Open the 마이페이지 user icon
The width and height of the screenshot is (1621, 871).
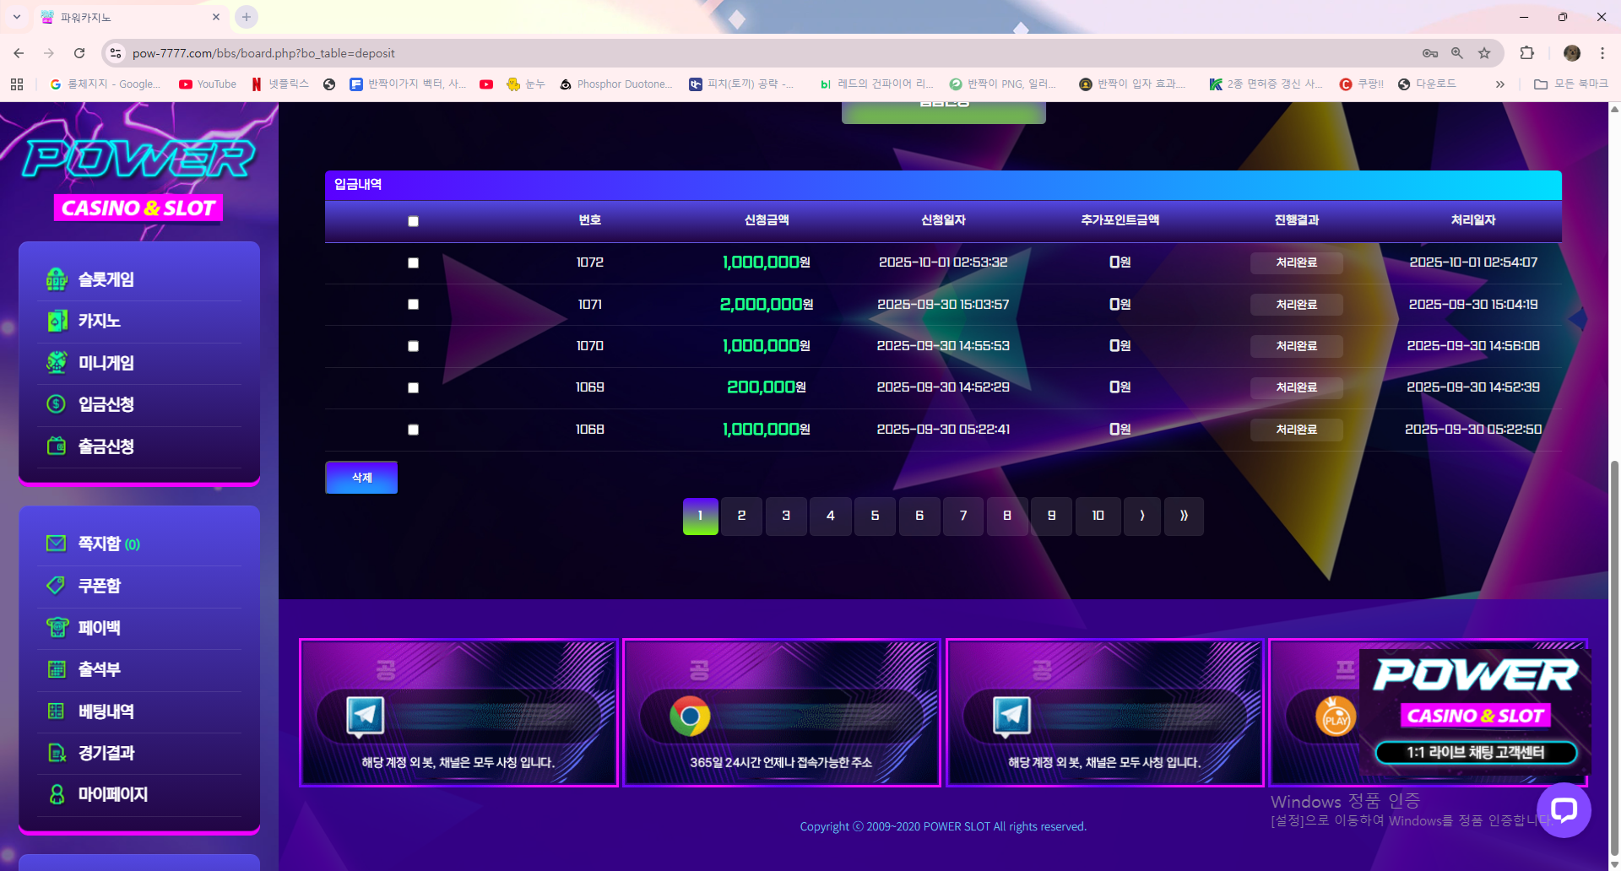click(57, 794)
